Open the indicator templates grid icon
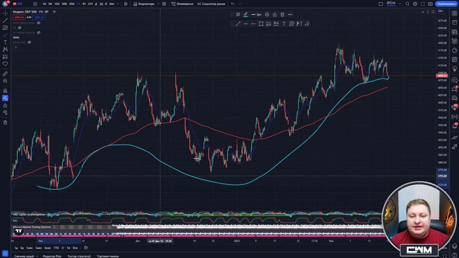 point(164,4)
